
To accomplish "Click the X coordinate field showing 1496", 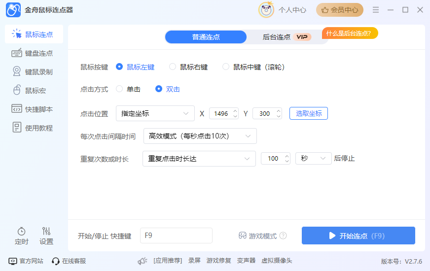I will pos(221,113).
